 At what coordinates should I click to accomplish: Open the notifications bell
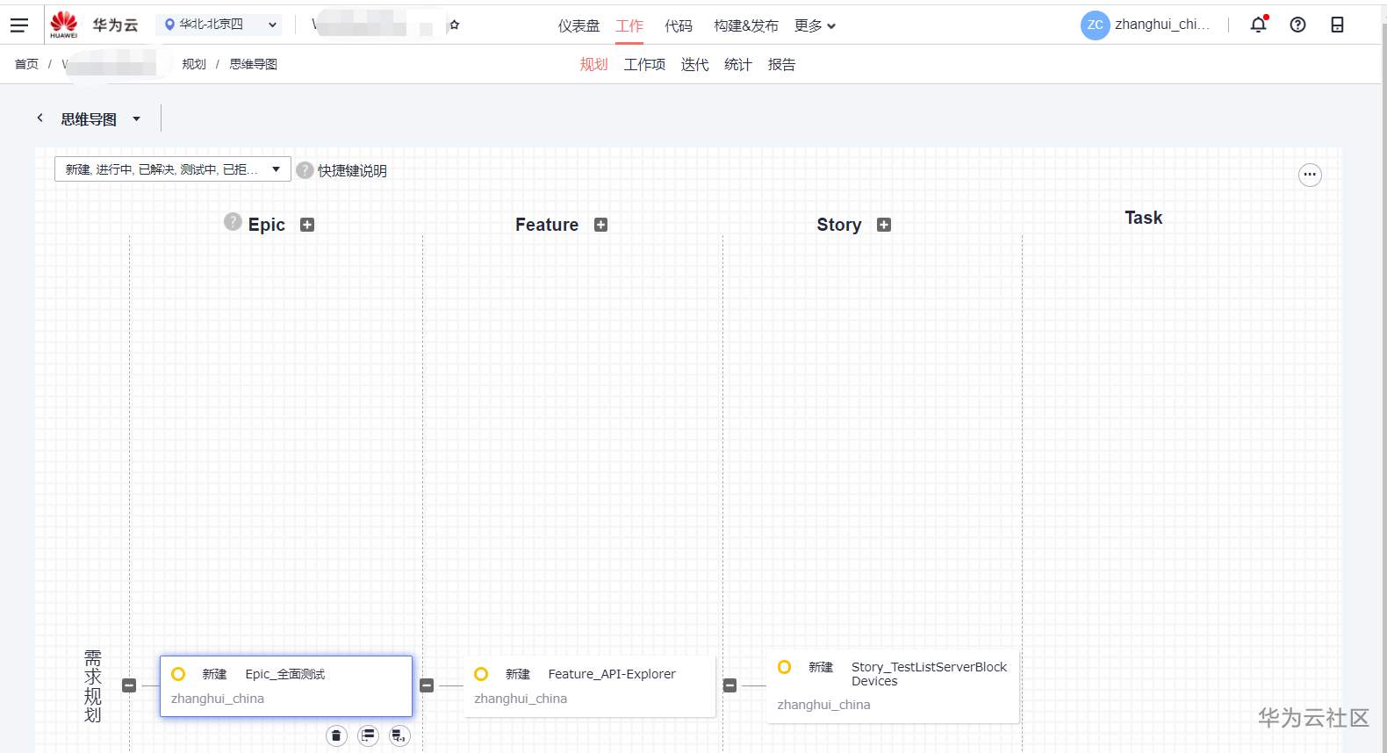(1259, 25)
